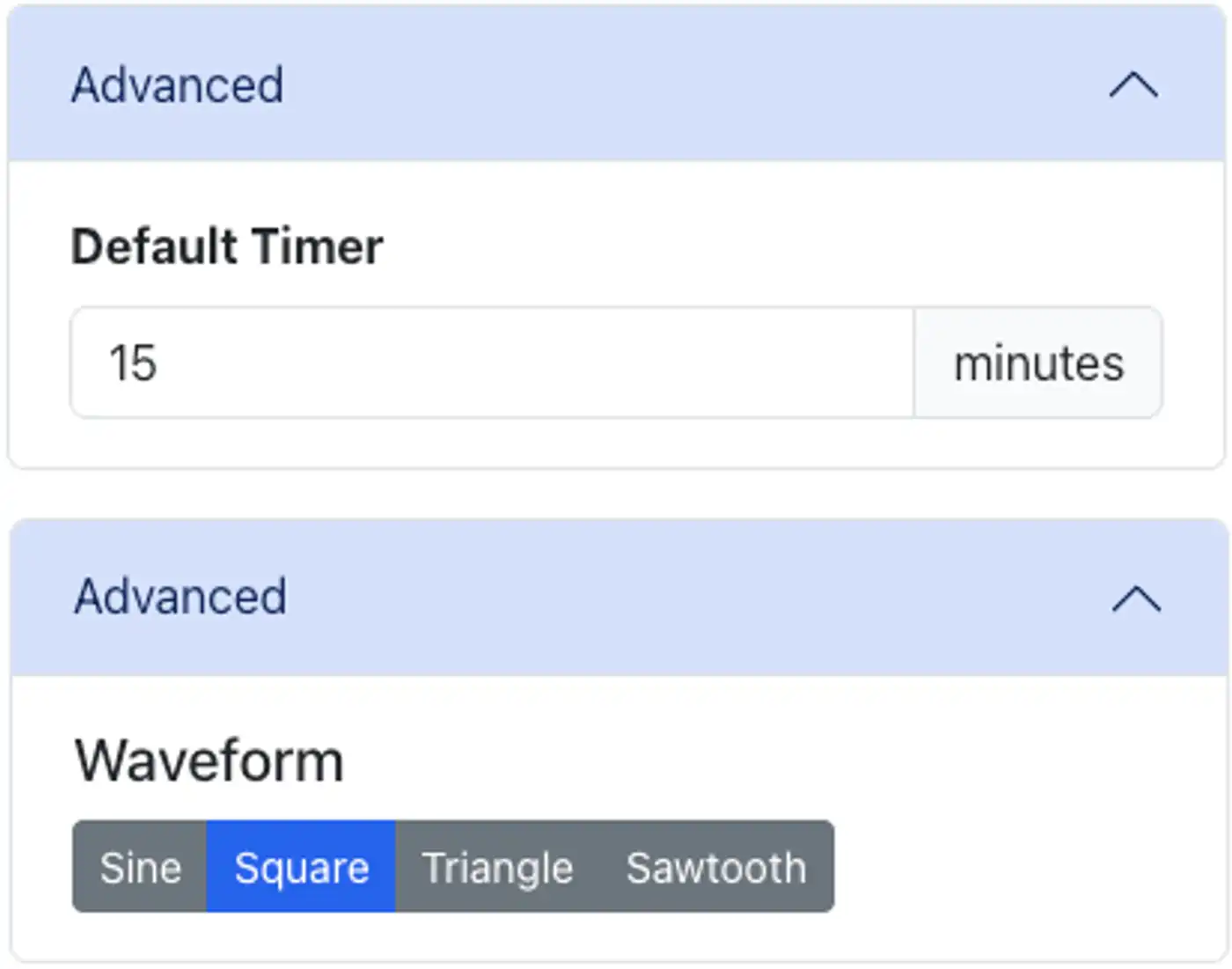
Task: Click the value 15 in timer field
Action: 133,363
